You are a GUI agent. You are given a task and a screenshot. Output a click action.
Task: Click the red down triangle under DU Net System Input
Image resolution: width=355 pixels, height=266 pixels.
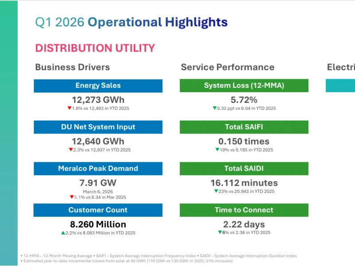[71, 149]
